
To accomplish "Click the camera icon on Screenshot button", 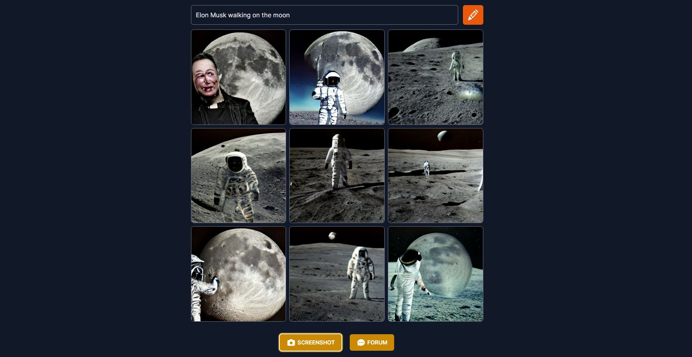I will [291, 342].
